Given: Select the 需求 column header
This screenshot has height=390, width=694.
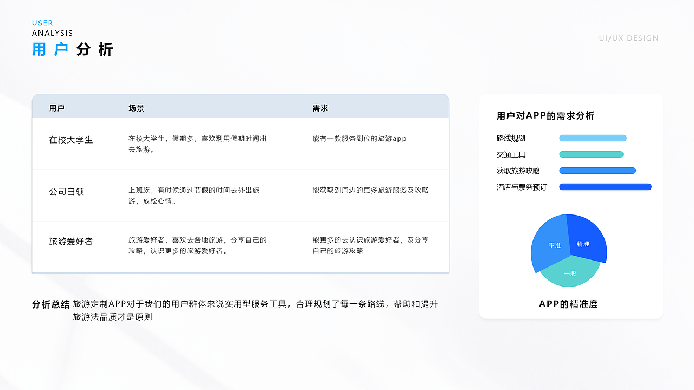Looking at the screenshot, I should pos(321,107).
